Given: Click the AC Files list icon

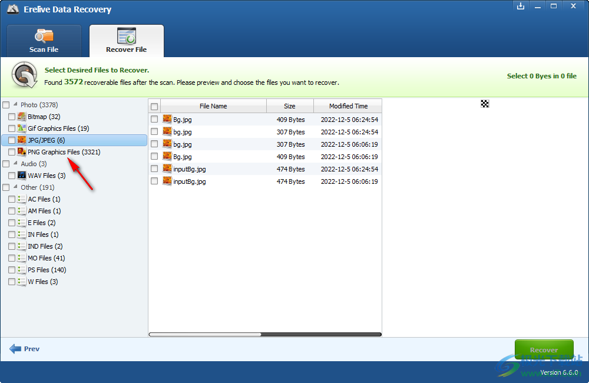Looking at the screenshot, I should 22,199.
